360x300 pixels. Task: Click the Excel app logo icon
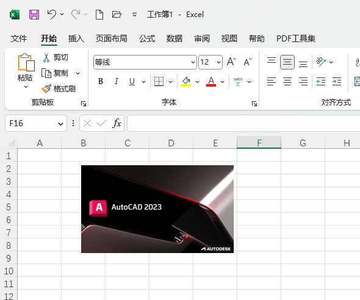15,15
